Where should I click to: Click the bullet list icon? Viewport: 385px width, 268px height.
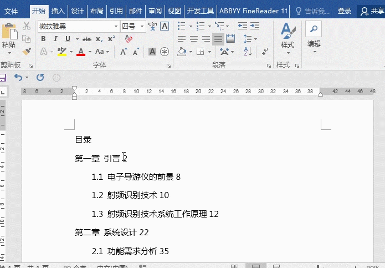point(182,26)
